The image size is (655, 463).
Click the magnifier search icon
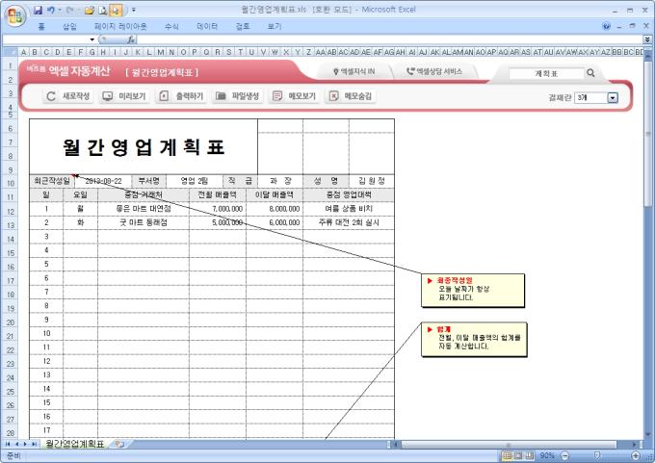(590, 73)
